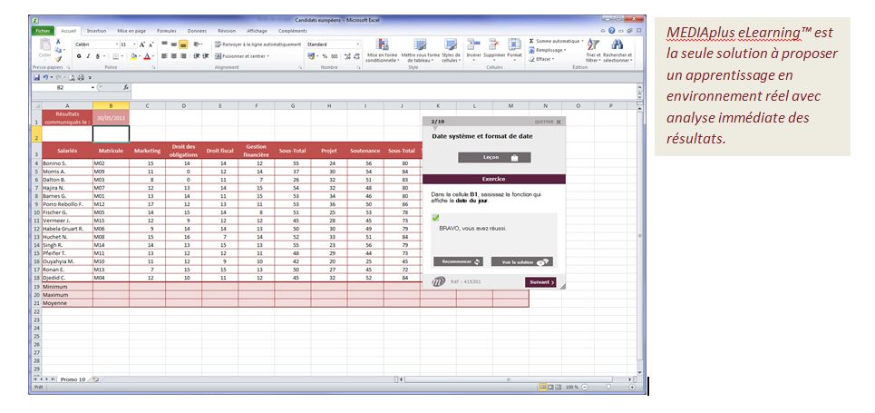Click the blue help question mark icon

612,31
